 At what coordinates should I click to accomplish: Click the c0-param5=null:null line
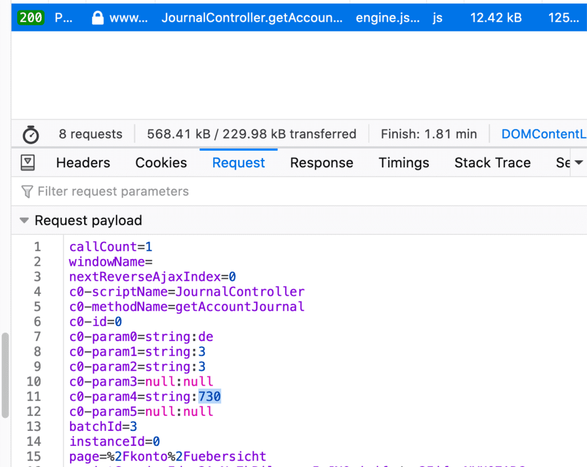pyautogui.click(x=141, y=411)
